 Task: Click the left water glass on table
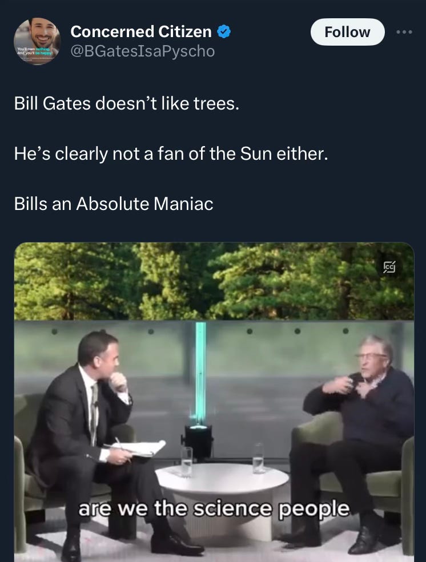(x=187, y=462)
